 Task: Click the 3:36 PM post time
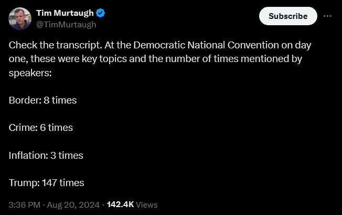click(24, 204)
